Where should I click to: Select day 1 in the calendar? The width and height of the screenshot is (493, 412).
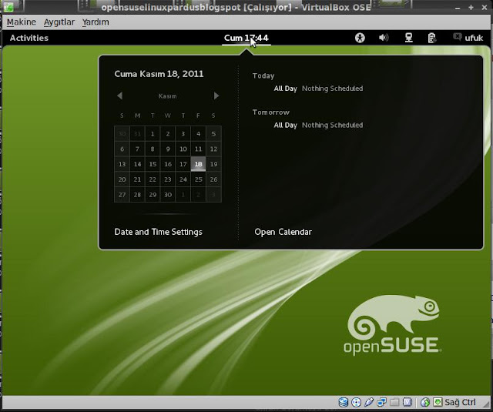[x=153, y=134]
